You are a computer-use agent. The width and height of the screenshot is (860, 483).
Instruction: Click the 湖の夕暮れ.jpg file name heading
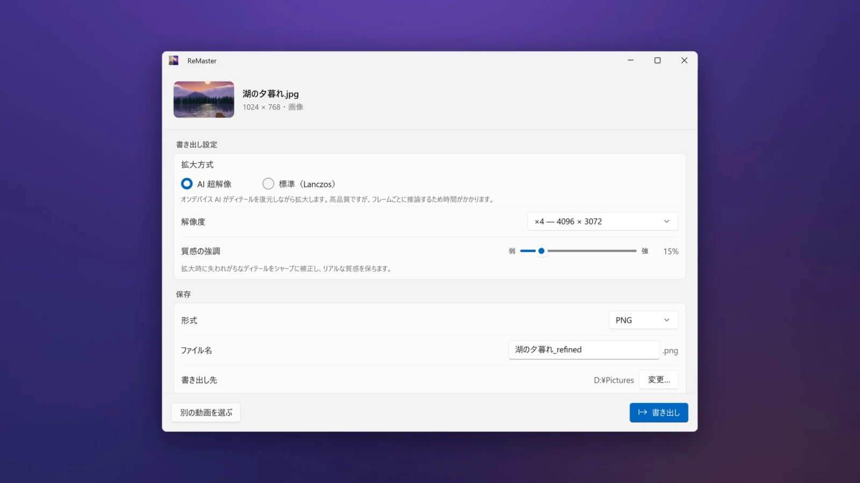pyautogui.click(x=270, y=94)
